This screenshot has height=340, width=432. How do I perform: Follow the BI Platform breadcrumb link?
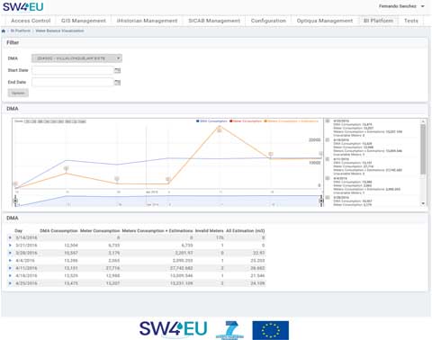click(x=21, y=31)
